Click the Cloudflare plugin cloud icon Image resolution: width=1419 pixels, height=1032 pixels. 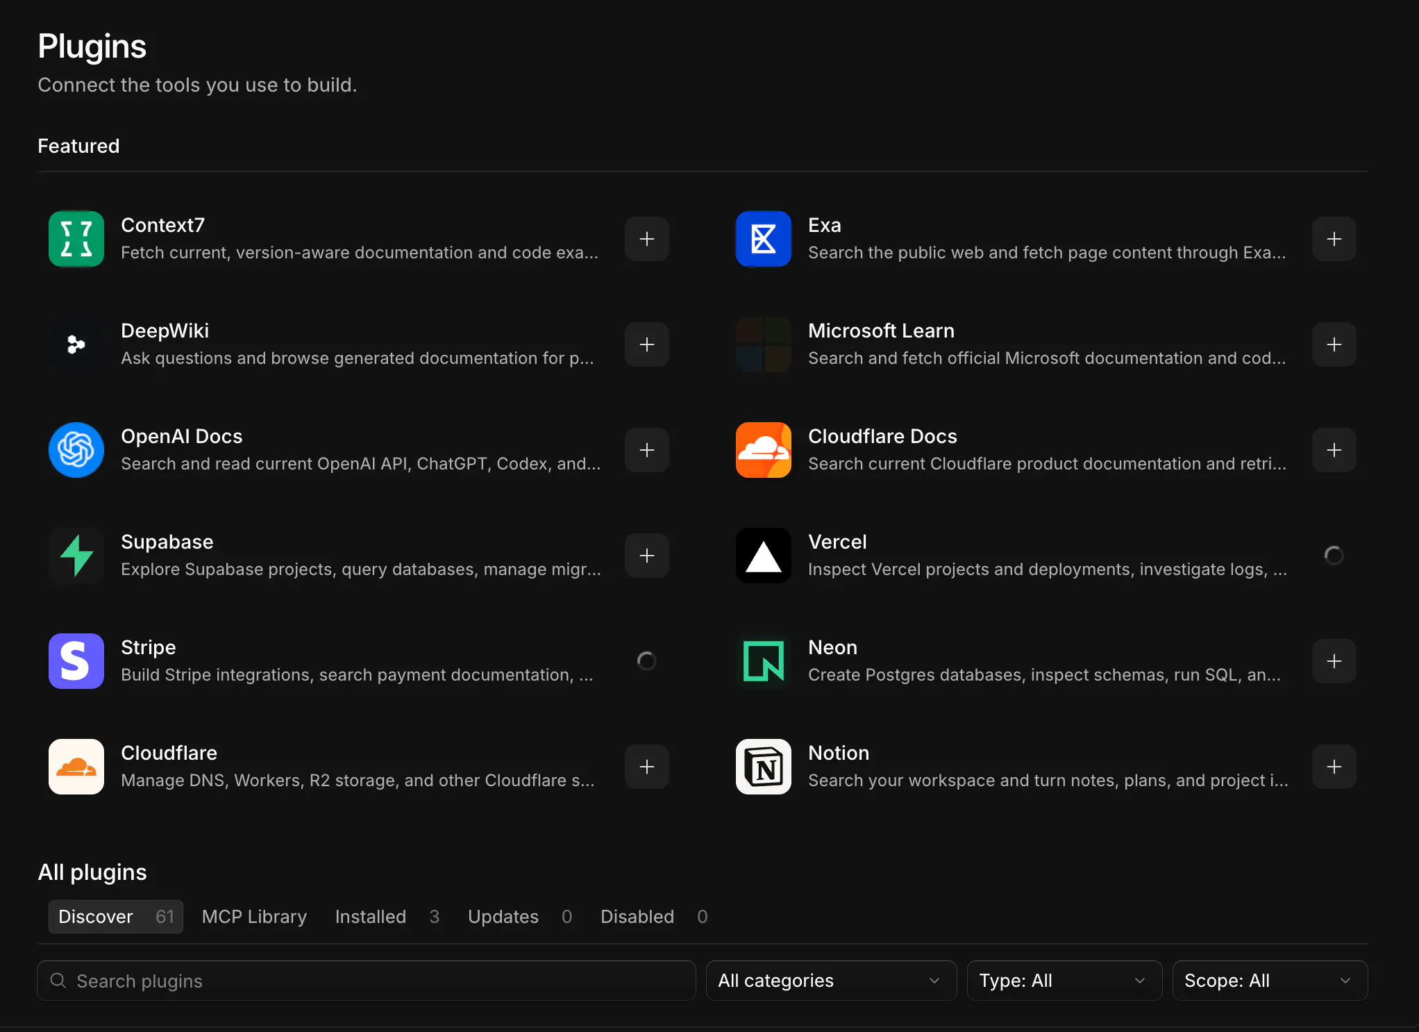[76, 767]
